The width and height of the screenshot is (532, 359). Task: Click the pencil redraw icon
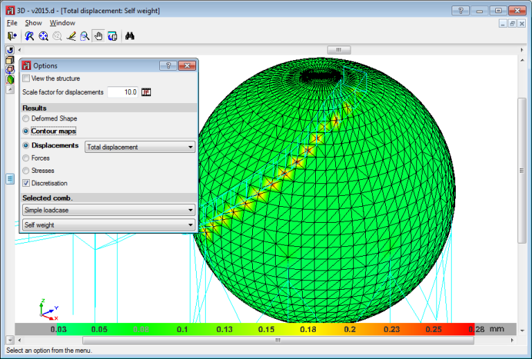point(71,36)
